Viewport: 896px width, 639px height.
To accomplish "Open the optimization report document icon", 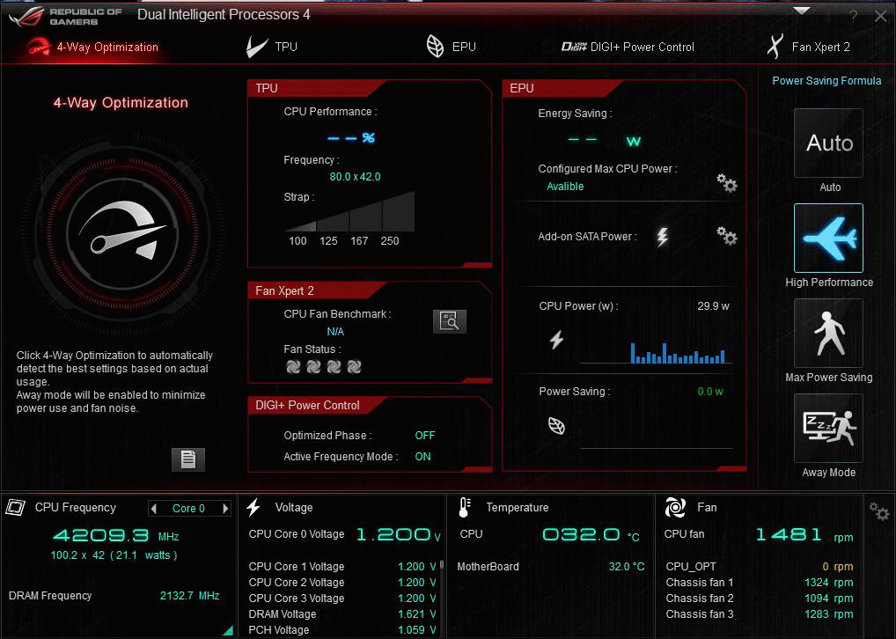I will tap(188, 459).
